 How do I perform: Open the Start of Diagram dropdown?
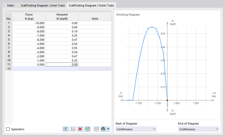point(136,129)
